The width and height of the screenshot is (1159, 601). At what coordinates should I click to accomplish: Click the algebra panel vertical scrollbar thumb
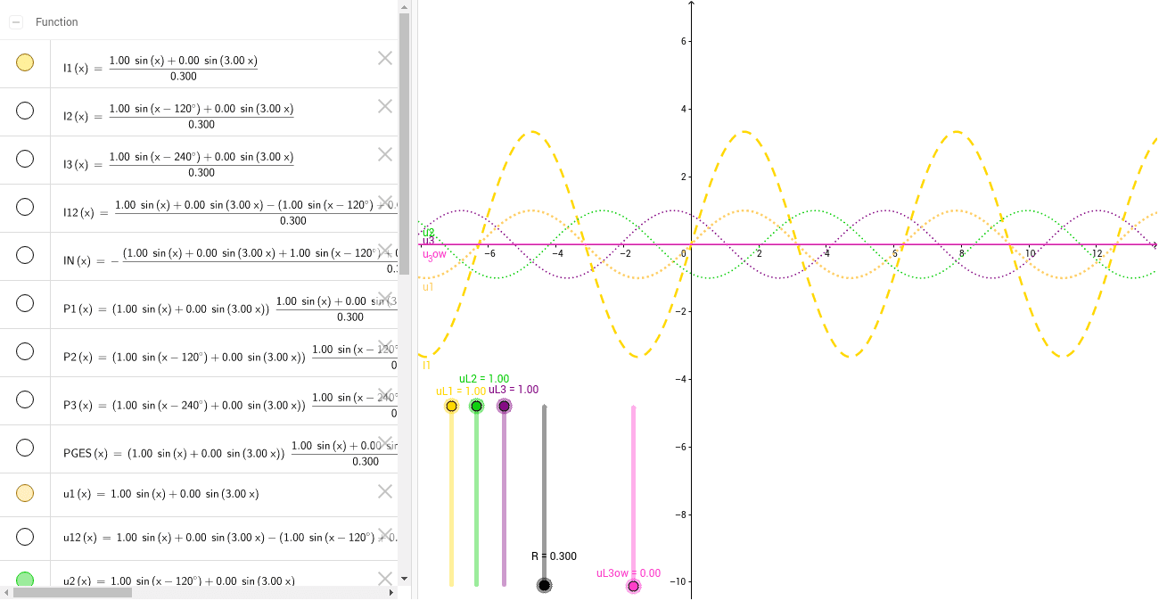(x=404, y=144)
